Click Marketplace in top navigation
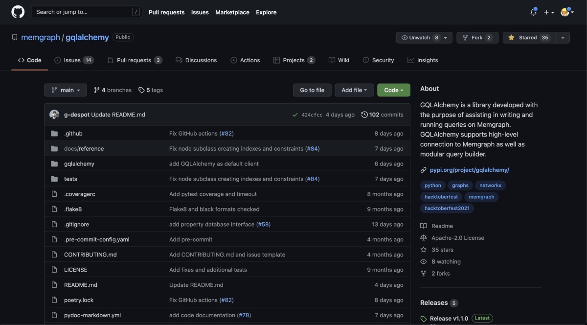587x325 pixels. 232,12
